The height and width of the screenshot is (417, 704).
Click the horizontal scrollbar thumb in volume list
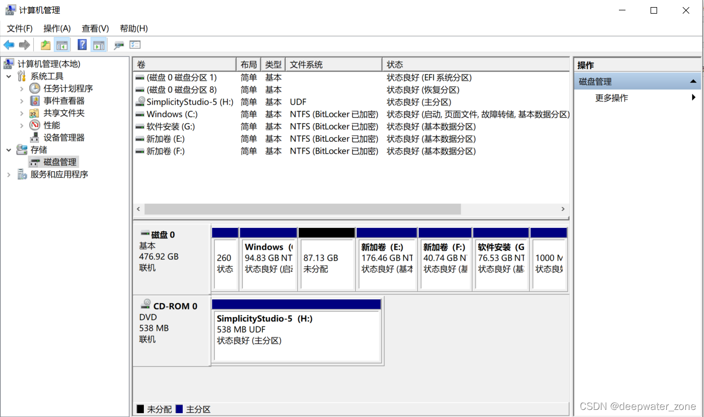303,209
